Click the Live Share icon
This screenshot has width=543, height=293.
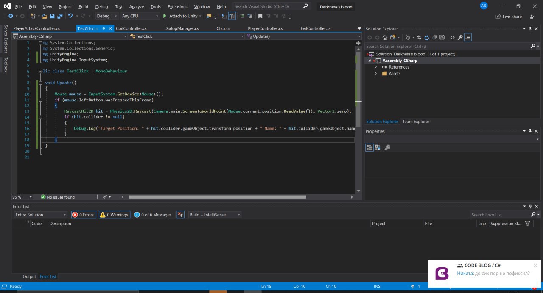coord(498,17)
